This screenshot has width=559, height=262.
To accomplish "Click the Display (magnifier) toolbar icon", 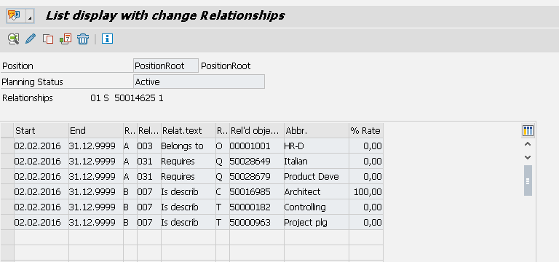I will [13, 39].
